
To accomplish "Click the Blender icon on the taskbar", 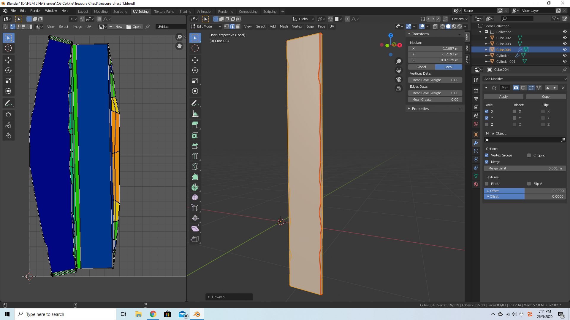I will coord(197,314).
